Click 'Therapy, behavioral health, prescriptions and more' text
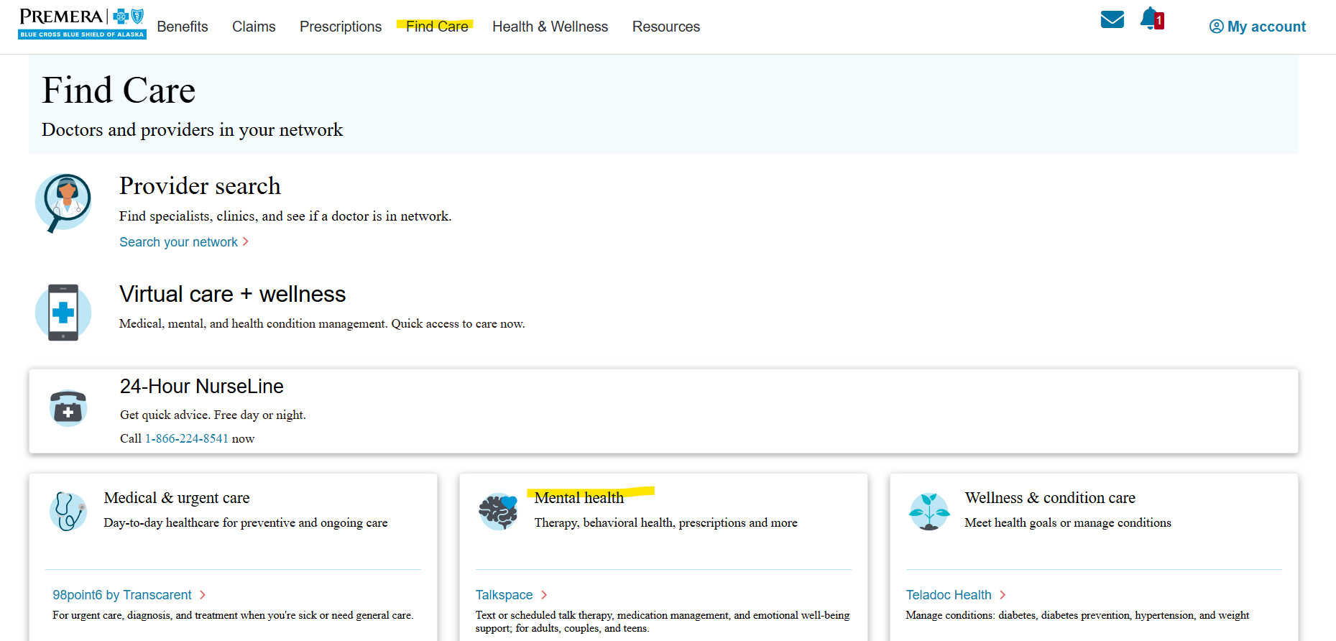Image resolution: width=1336 pixels, height=641 pixels. click(665, 522)
